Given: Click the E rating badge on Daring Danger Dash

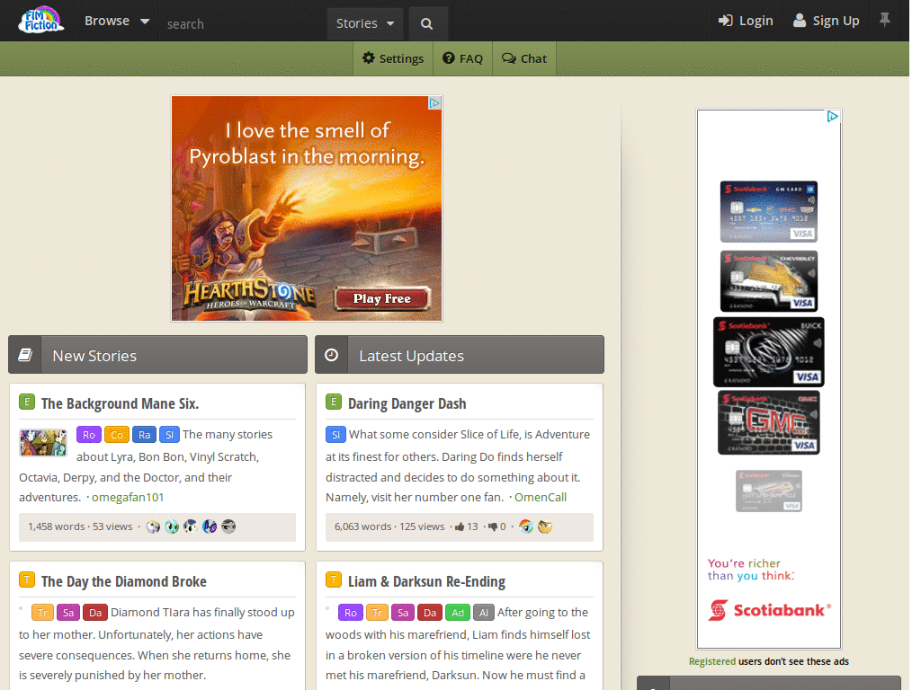Looking at the screenshot, I should (x=334, y=402).
